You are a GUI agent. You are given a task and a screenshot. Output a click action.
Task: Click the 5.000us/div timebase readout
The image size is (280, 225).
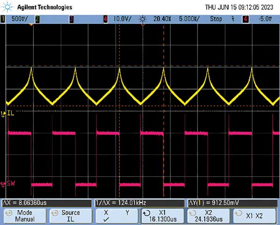tap(189, 19)
